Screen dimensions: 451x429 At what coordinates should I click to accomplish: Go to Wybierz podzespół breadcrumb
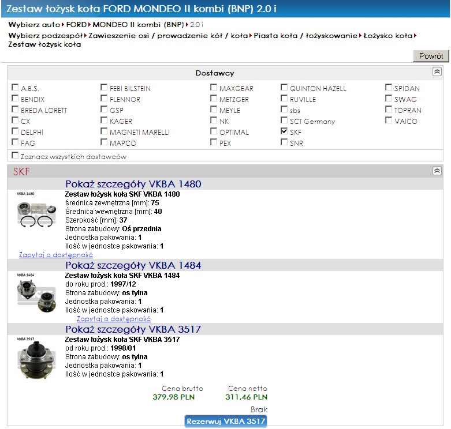point(46,36)
